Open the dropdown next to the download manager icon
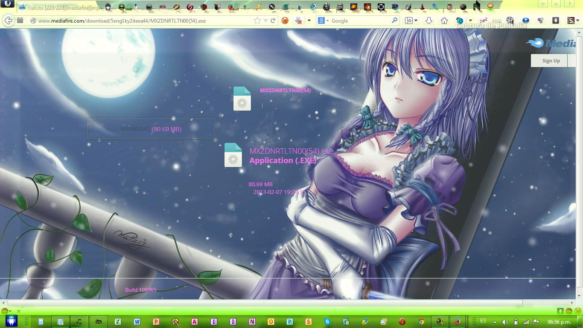This screenshot has width=583, height=328. pos(309,20)
